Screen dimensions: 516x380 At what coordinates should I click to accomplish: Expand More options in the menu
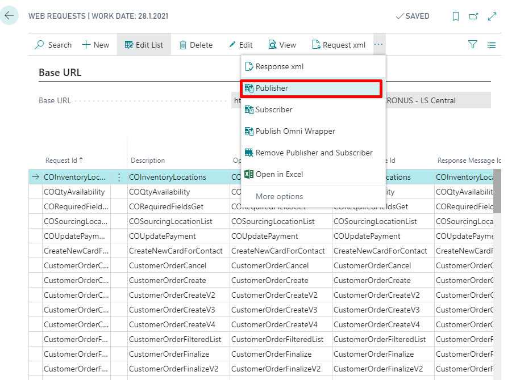tap(279, 196)
